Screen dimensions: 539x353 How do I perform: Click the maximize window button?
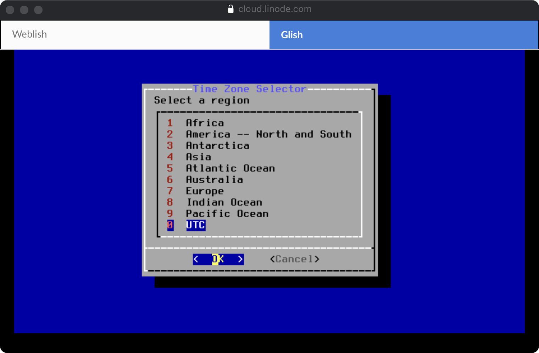(38, 10)
